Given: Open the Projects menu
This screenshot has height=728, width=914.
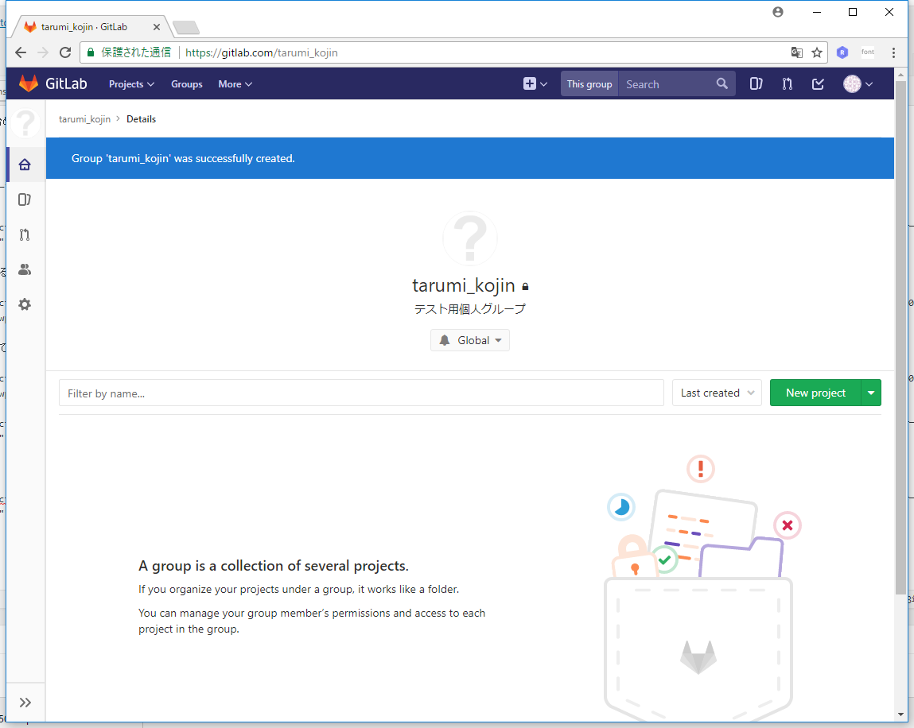Looking at the screenshot, I should (x=131, y=83).
